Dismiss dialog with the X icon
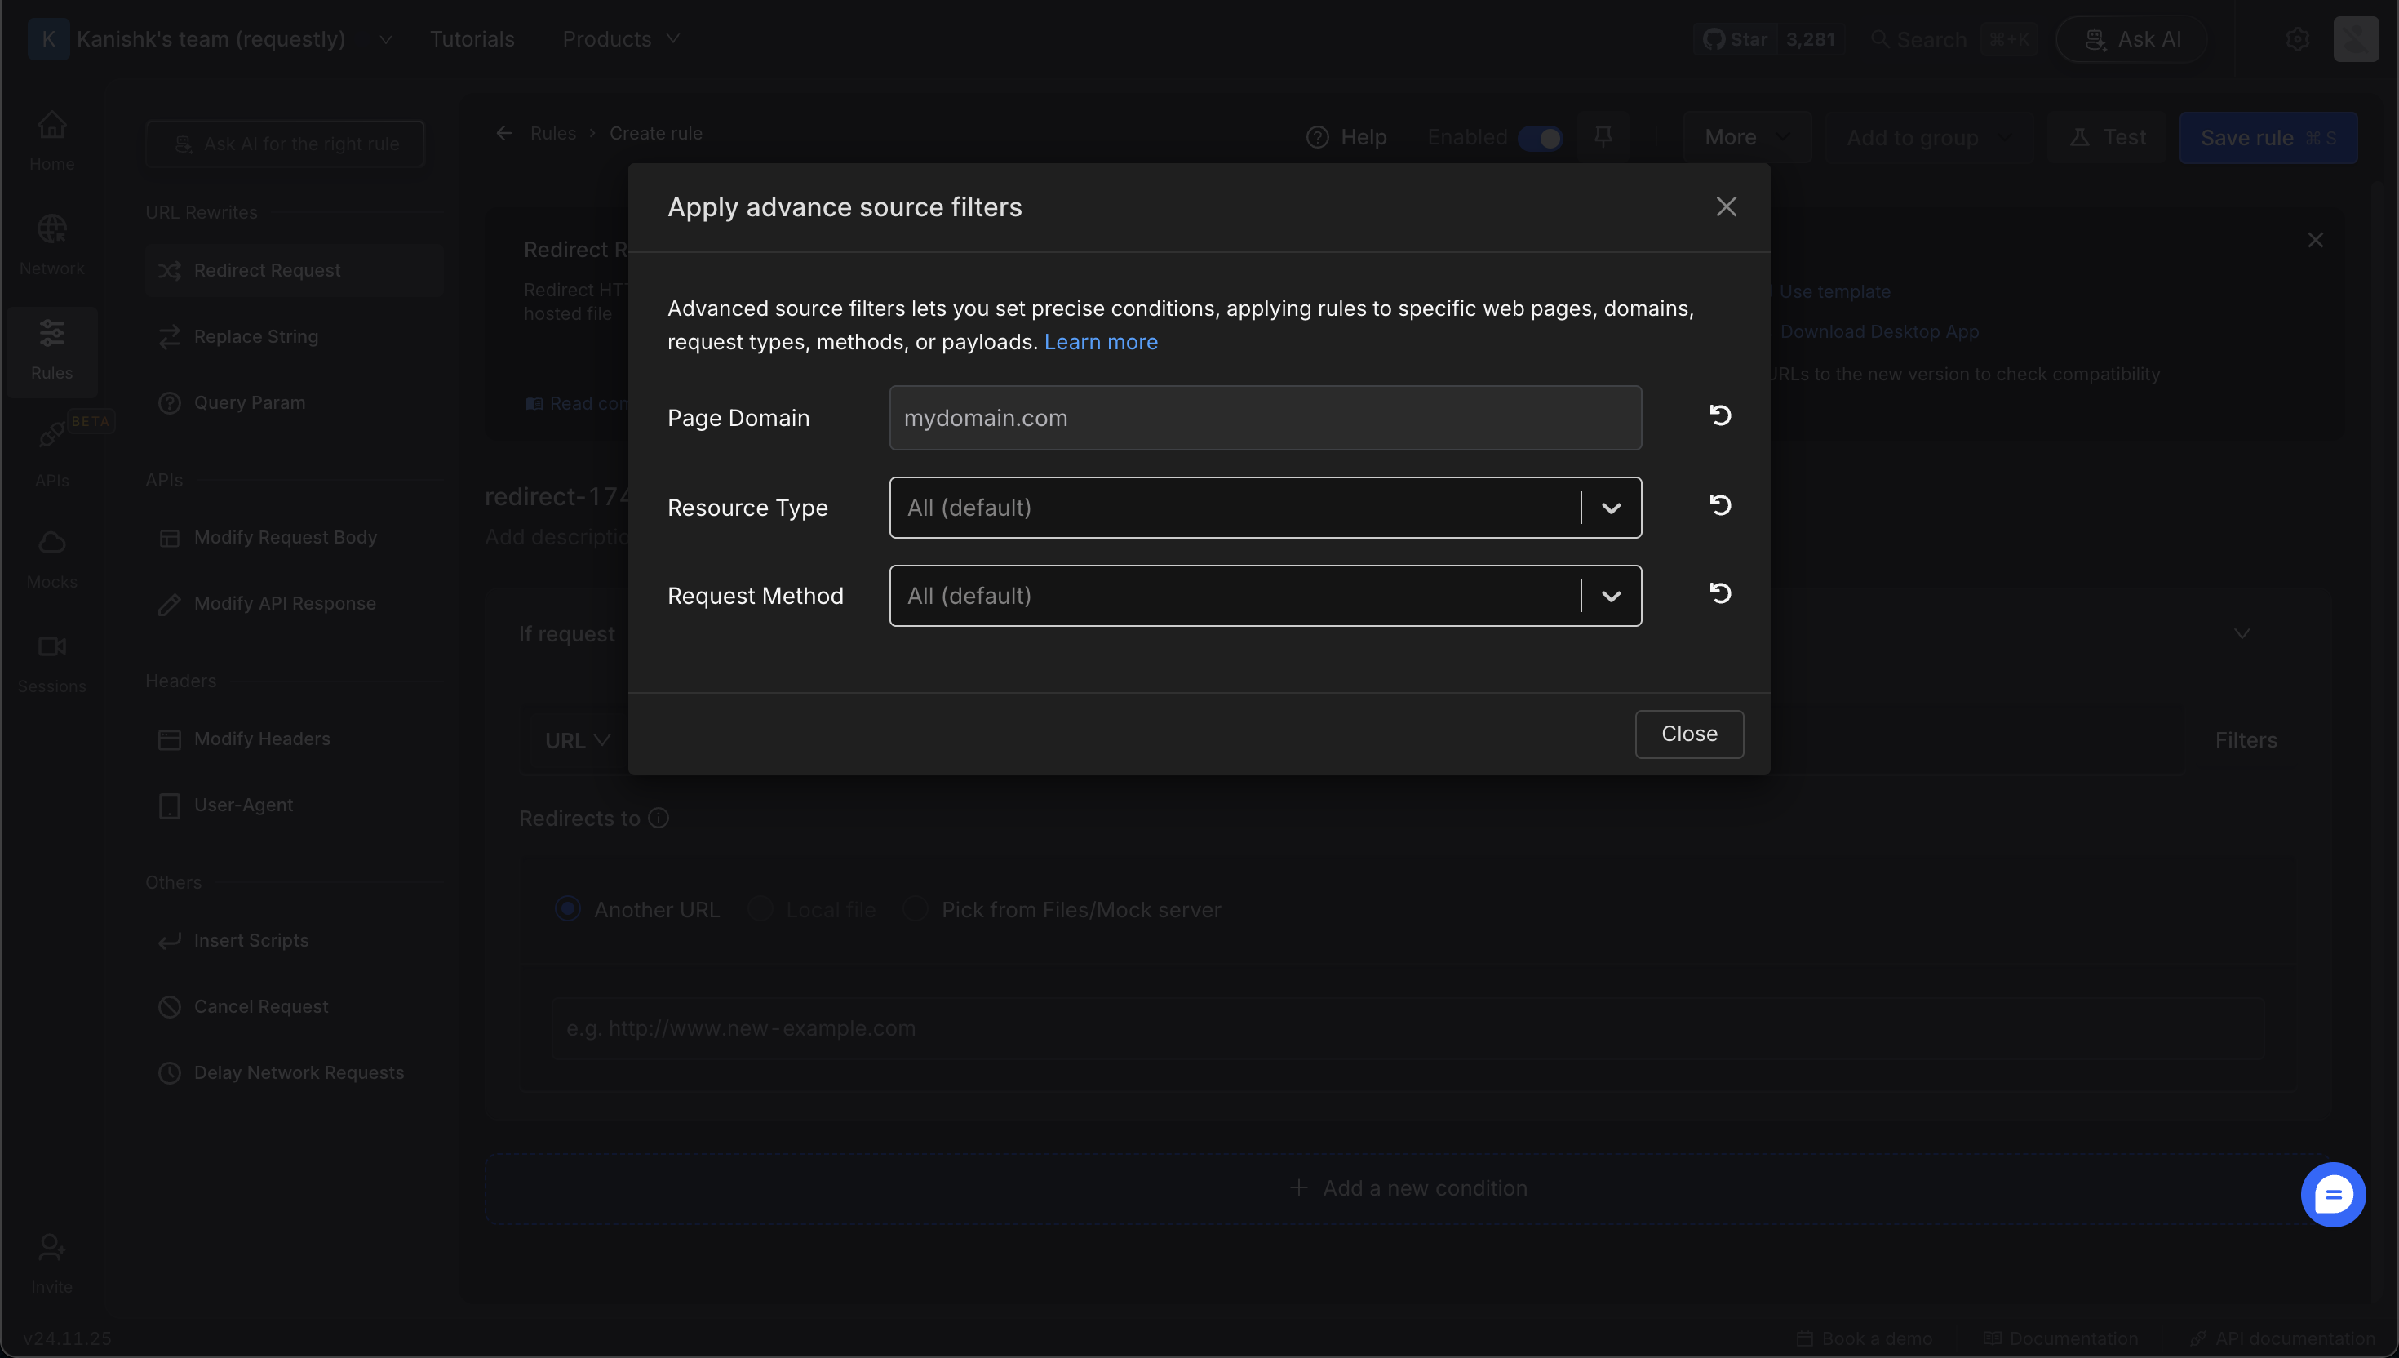This screenshot has width=2399, height=1358. pyautogui.click(x=1726, y=207)
